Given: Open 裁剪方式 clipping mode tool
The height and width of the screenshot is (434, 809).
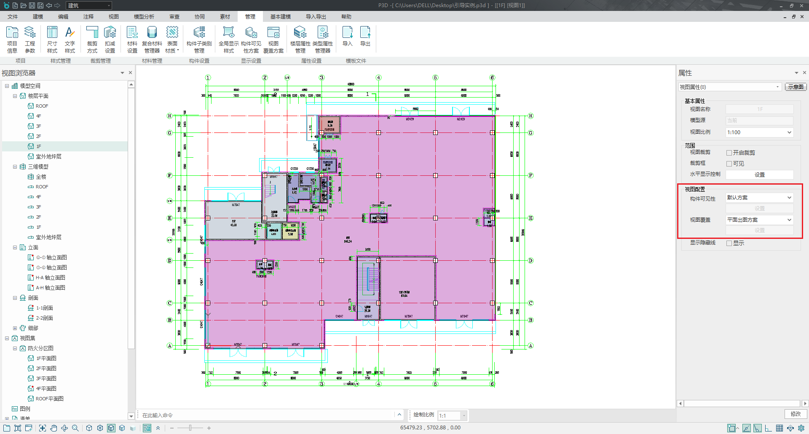Looking at the screenshot, I should (92, 40).
